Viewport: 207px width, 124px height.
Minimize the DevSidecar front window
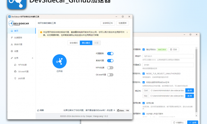[116, 16]
